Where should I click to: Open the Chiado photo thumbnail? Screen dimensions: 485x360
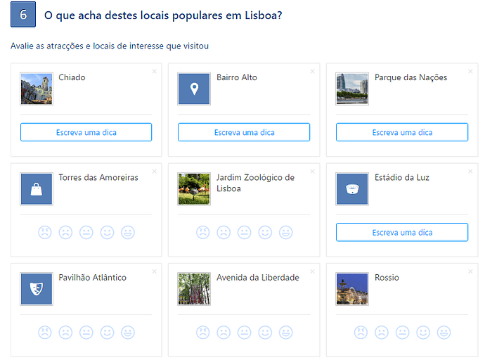click(37, 89)
